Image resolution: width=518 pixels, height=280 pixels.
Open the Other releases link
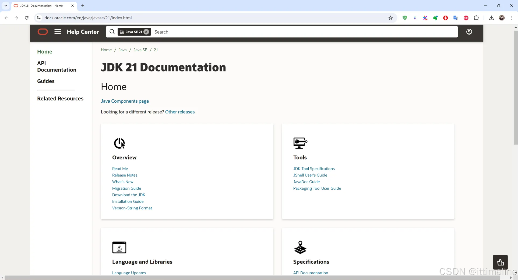click(180, 112)
